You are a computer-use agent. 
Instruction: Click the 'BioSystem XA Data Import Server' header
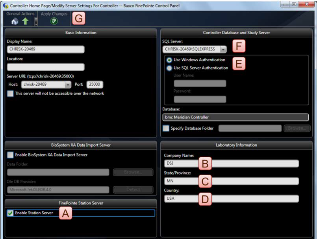(81, 145)
